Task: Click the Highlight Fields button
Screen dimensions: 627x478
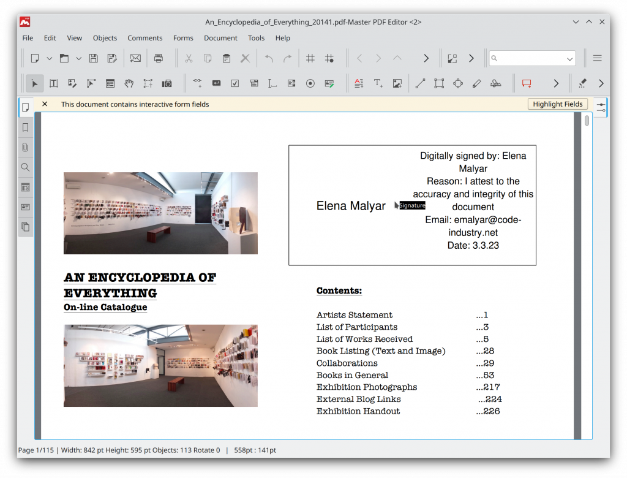Action: click(557, 104)
